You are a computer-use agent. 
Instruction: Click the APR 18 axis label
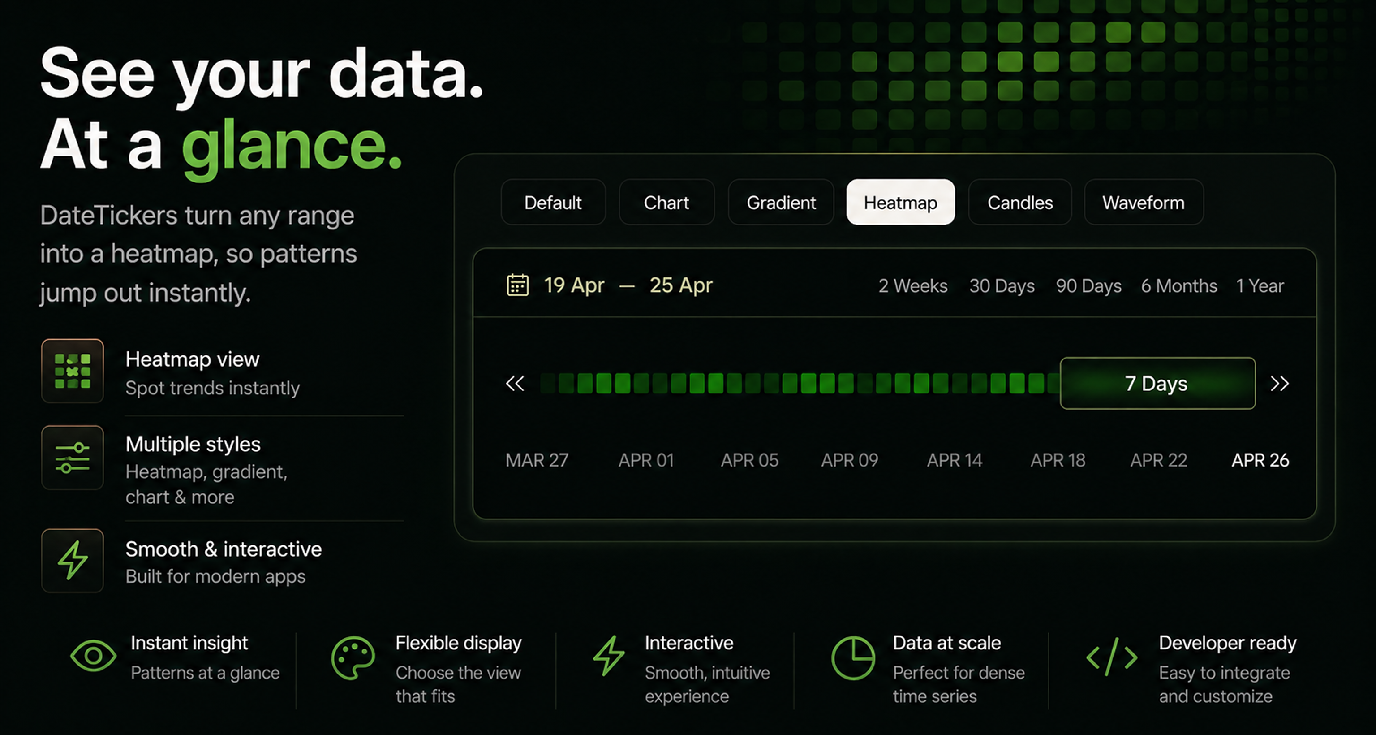pos(1058,460)
